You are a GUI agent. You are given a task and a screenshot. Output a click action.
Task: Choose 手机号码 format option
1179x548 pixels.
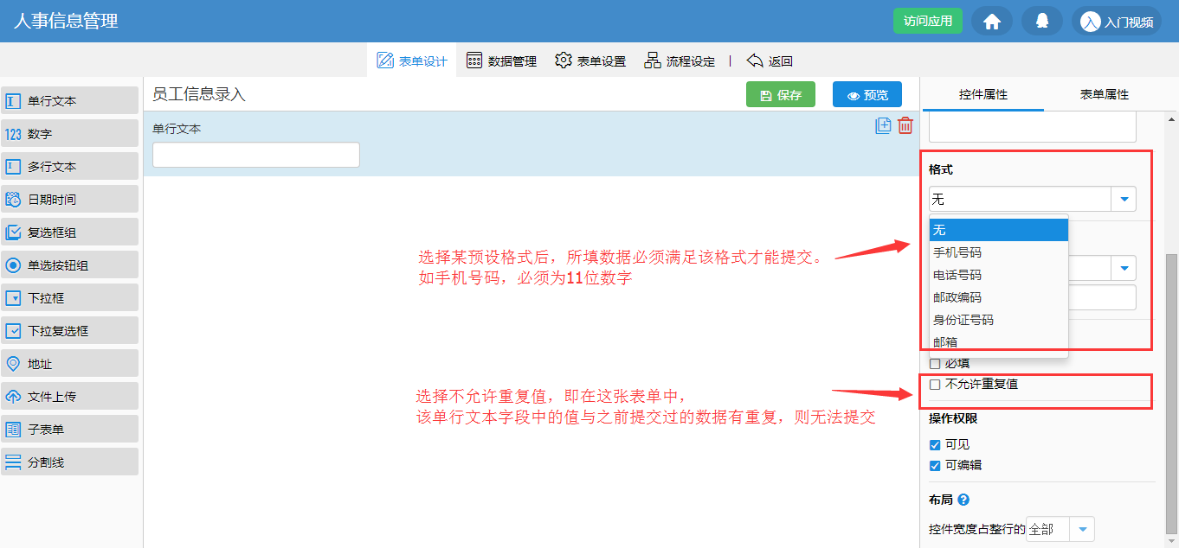pyautogui.click(x=999, y=252)
